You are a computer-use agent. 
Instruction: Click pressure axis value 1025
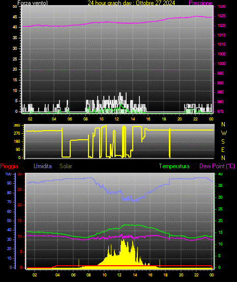pos(222,16)
